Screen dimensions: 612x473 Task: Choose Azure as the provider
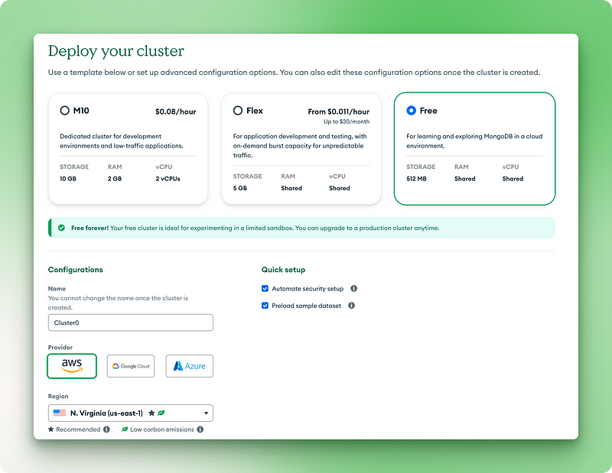click(189, 366)
